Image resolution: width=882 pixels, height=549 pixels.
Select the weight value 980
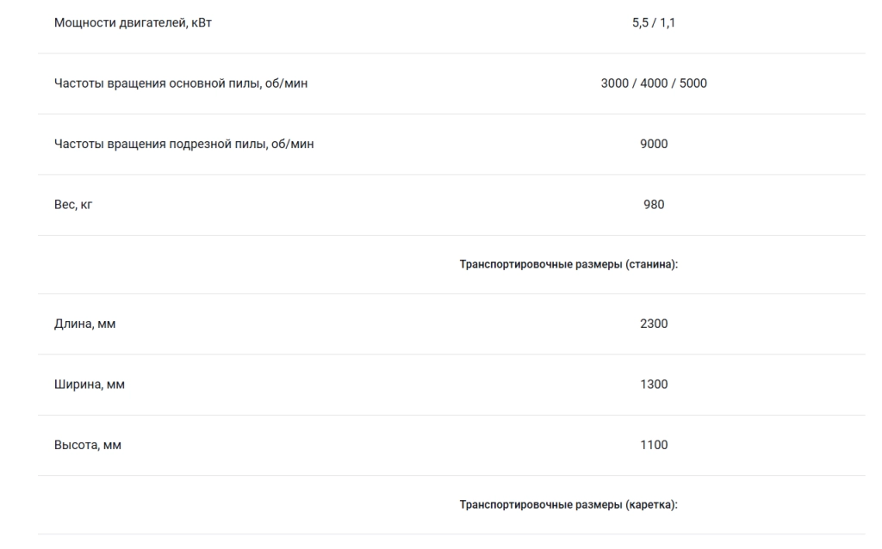tap(654, 205)
